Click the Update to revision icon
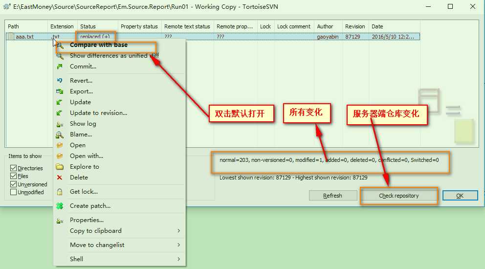485x269 pixels. click(59, 113)
